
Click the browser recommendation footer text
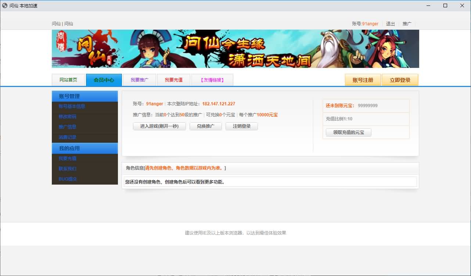tap(235, 233)
